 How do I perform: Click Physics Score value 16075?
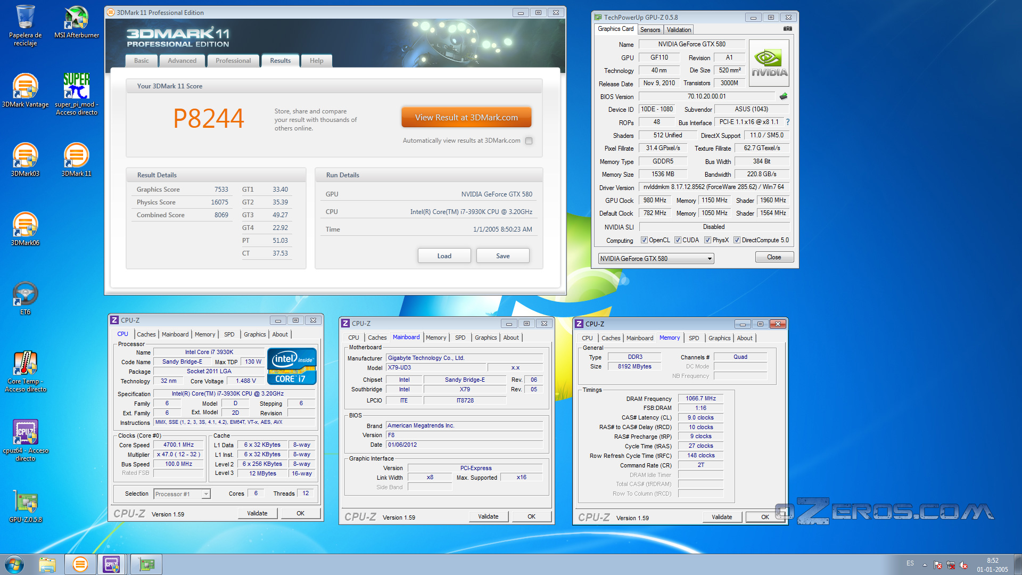pyautogui.click(x=219, y=202)
